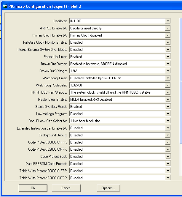Click 'Fail-Safe Clock Monitor Enable:' label

(45, 42)
